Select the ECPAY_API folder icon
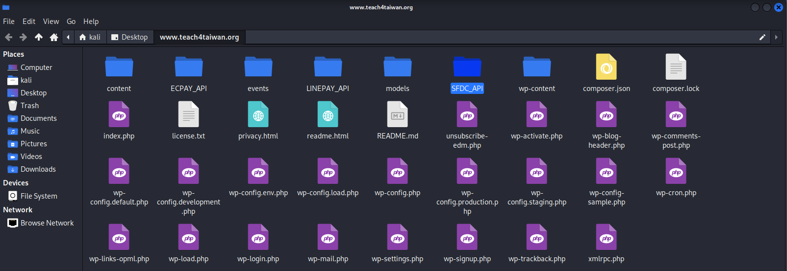The height and width of the screenshot is (271, 787). [x=189, y=67]
